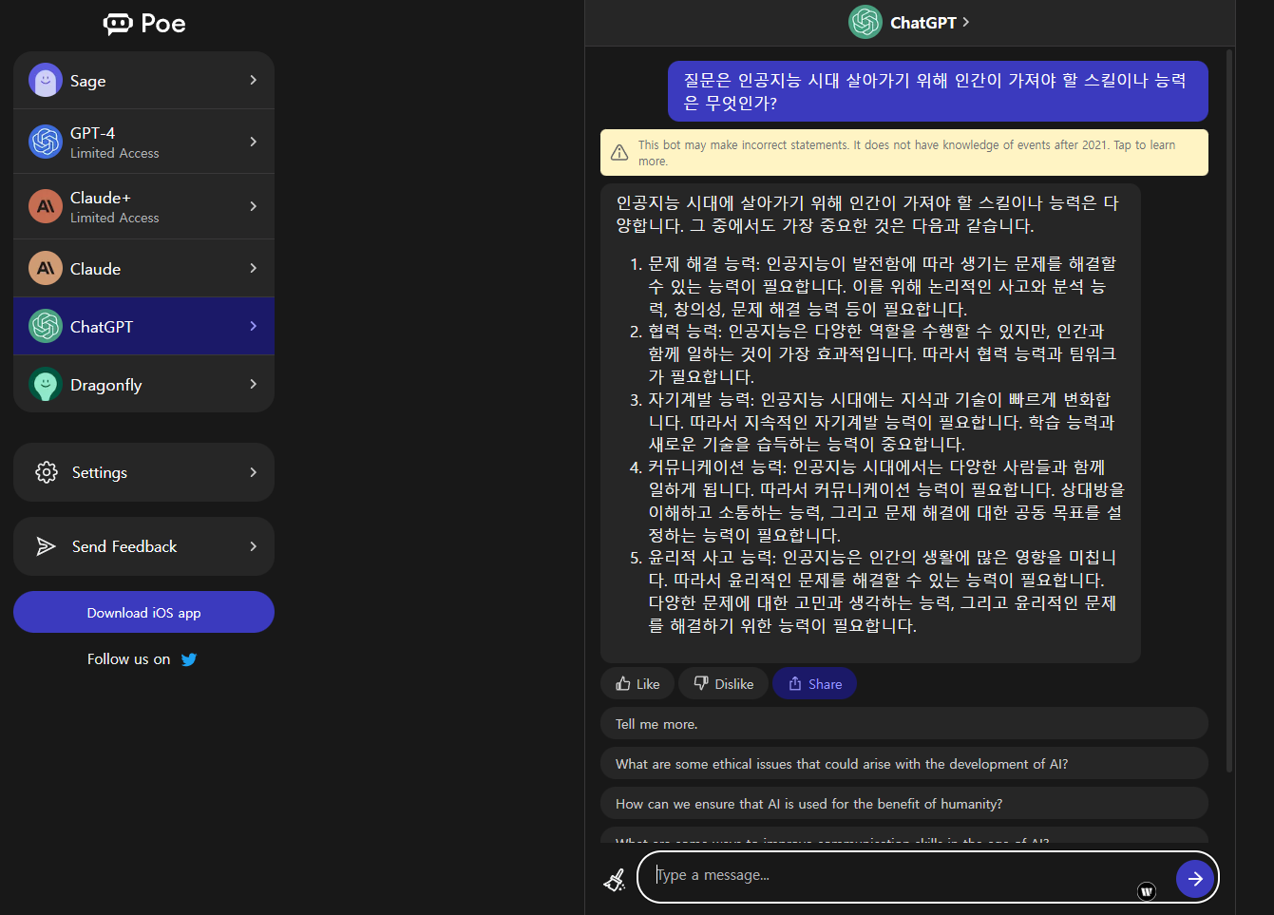Click the Sage bot avatar
The image size is (1274, 915).
point(46,81)
